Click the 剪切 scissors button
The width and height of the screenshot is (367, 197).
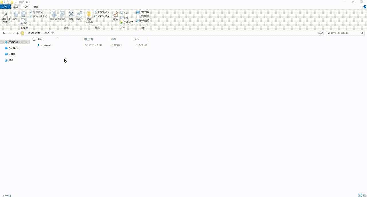tap(24, 23)
